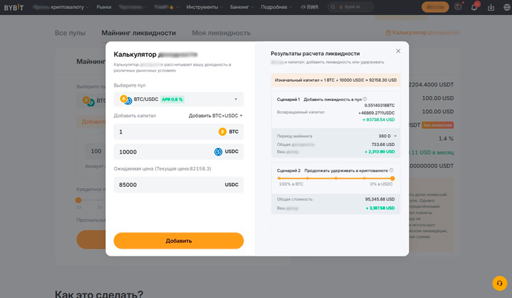
Task: Open the notifications bell
Action: point(474,8)
